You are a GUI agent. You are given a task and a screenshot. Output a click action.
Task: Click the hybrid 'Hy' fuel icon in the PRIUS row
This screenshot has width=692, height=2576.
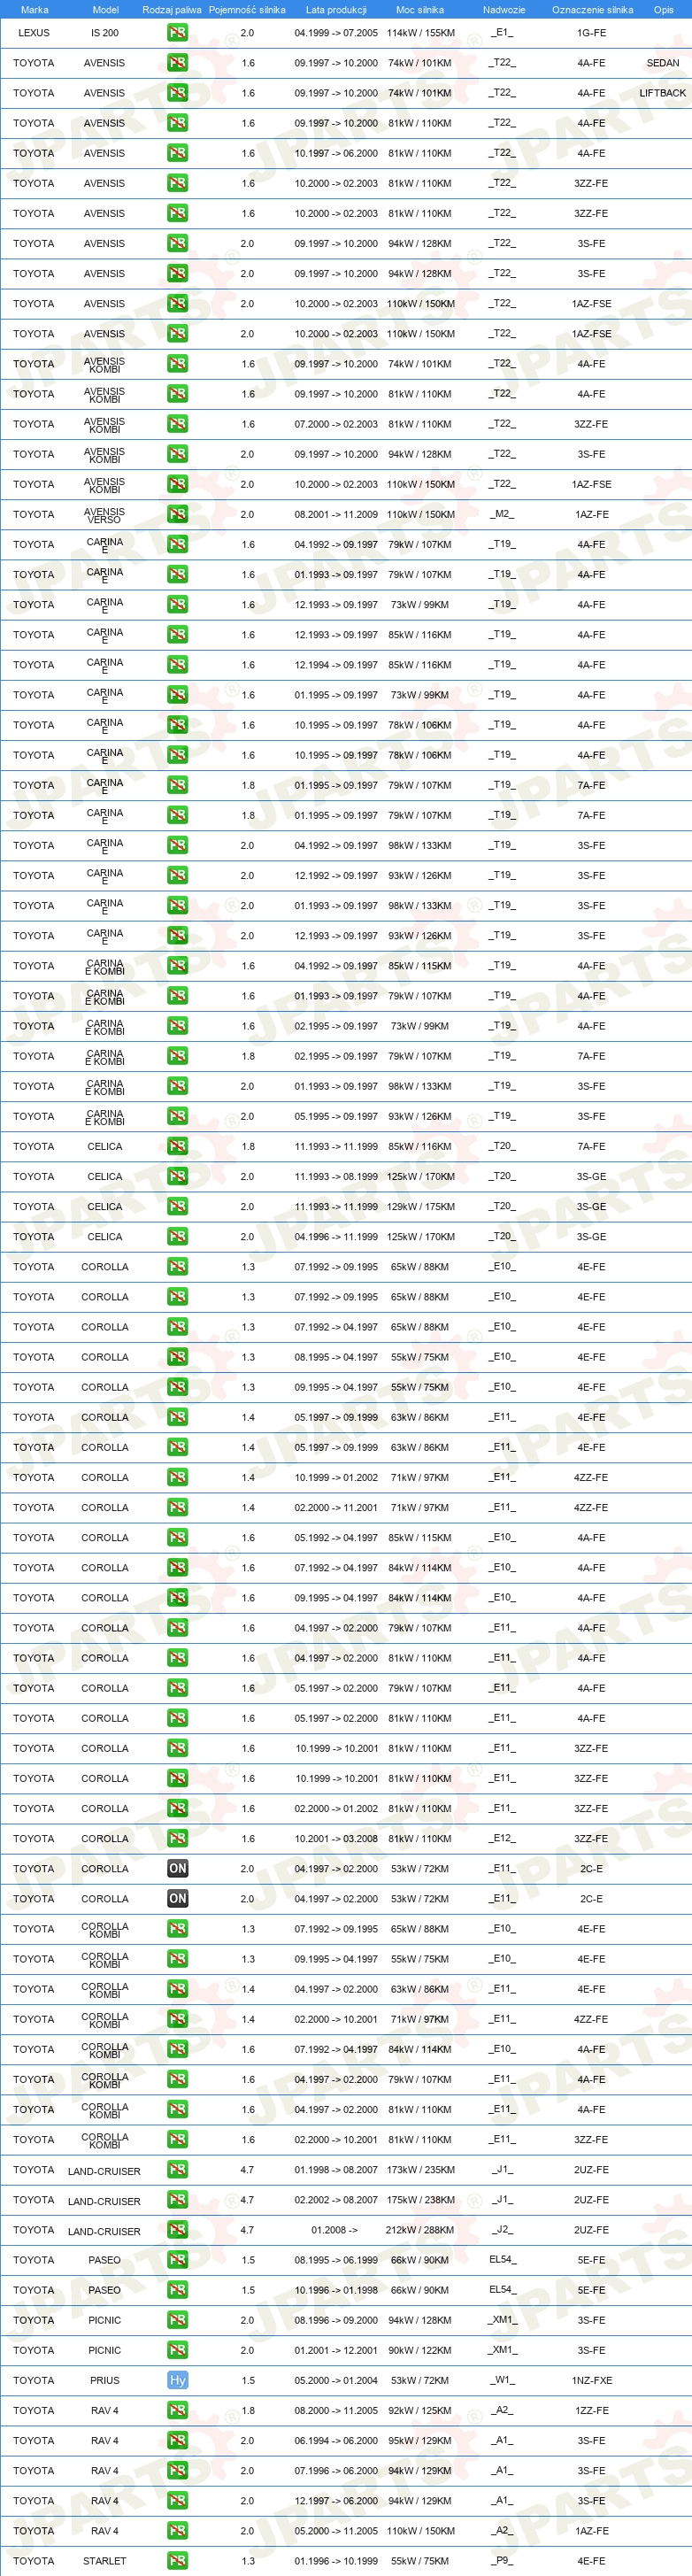point(177,2380)
